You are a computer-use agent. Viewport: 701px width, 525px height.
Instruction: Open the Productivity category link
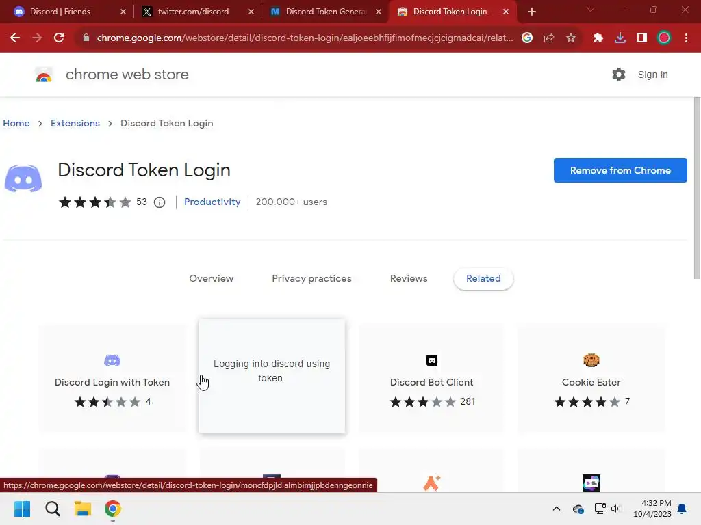coord(212,202)
